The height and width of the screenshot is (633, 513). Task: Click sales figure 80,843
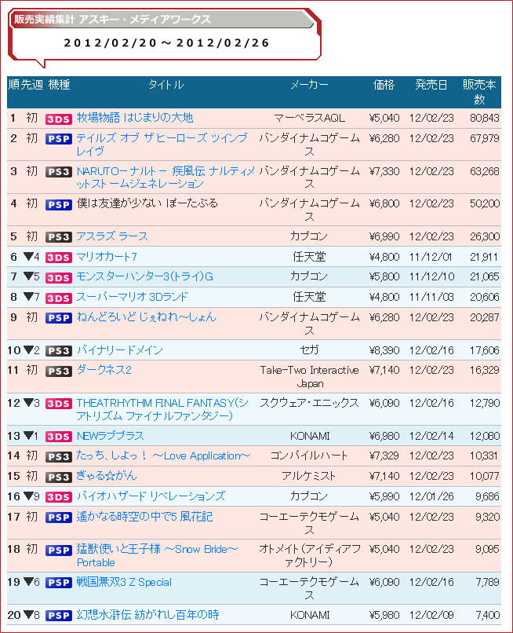[484, 118]
